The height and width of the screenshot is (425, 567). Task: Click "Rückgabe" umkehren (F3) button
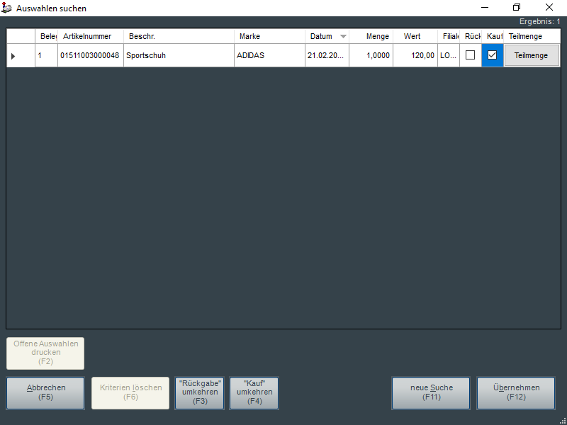(x=200, y=392)
